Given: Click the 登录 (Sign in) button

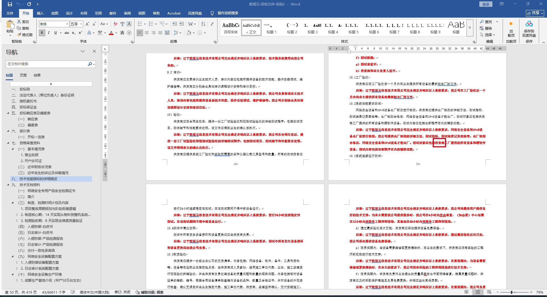Looking at the screenshot, I should tap(486, 4).
